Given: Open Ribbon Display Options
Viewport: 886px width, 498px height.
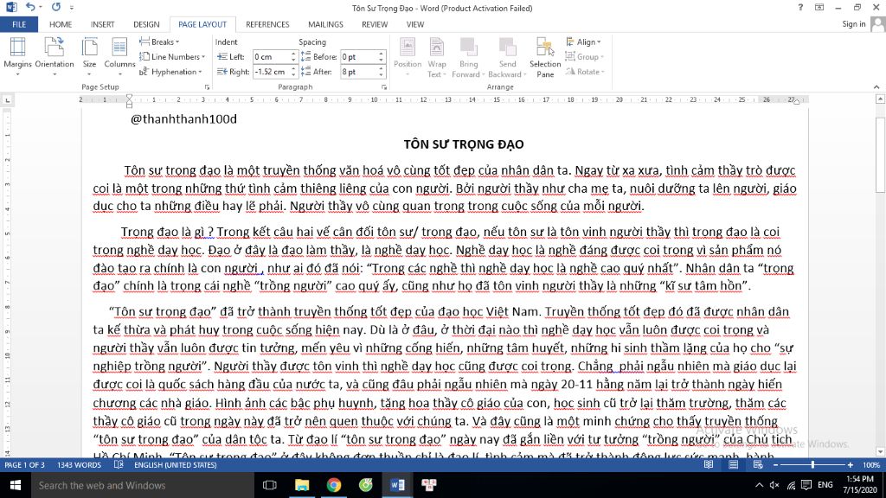Looking at the screenshot, I should pos(819,7).
